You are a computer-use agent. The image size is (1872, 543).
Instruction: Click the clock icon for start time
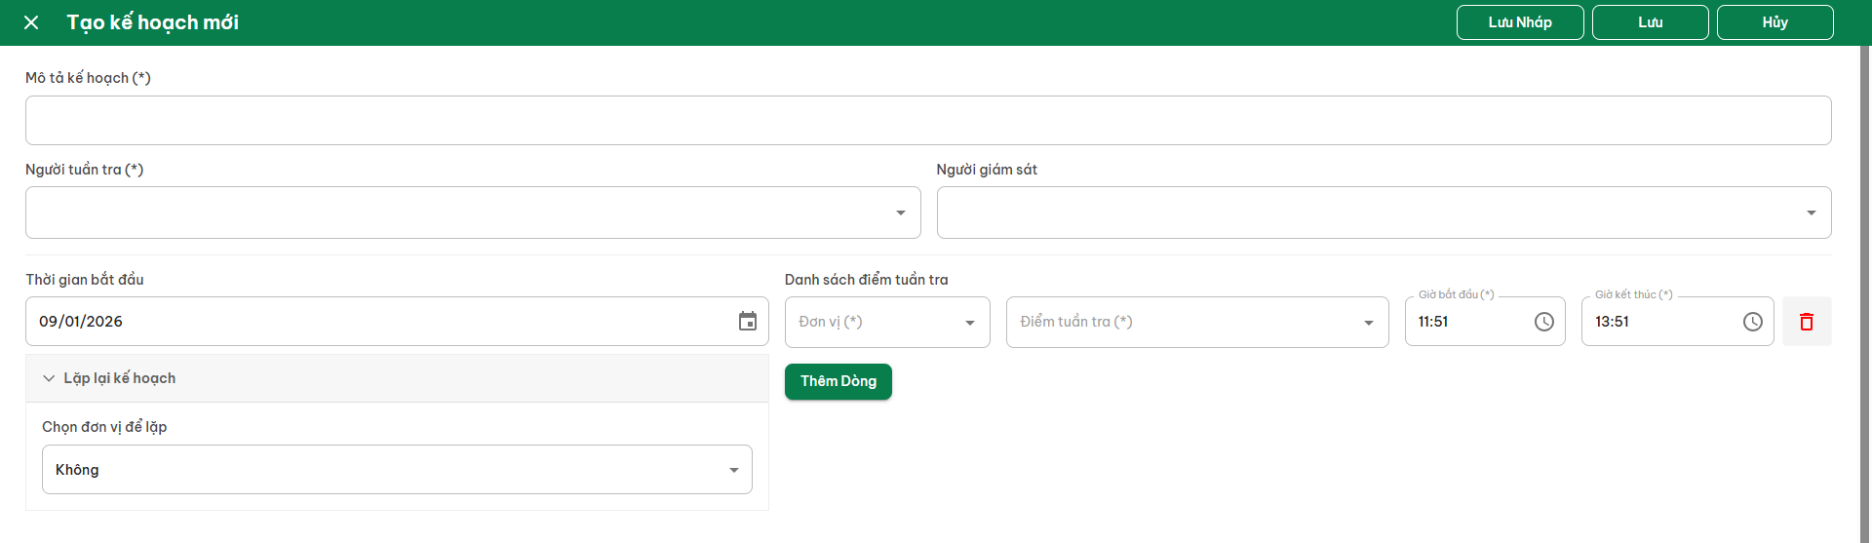[1543, 322]
